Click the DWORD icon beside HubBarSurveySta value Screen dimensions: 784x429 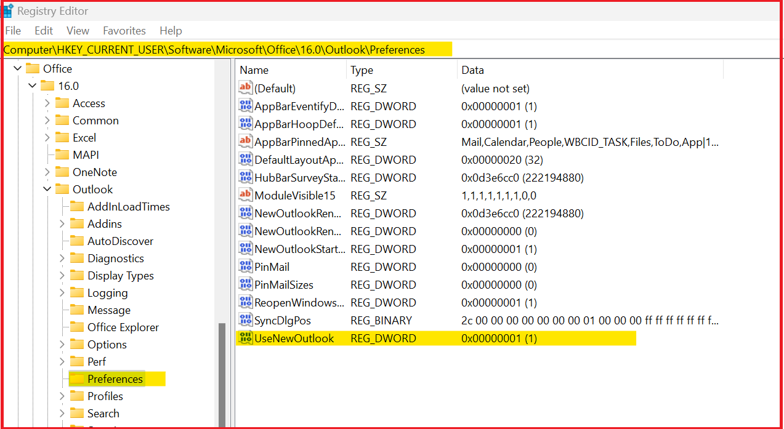(245, 177)
